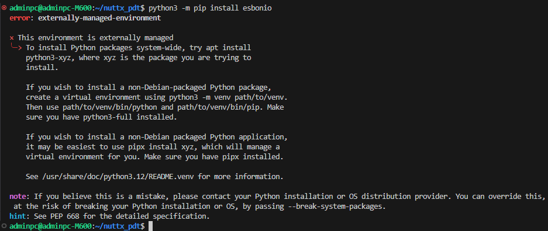Click the "note" label in magenta

point(18,197)
